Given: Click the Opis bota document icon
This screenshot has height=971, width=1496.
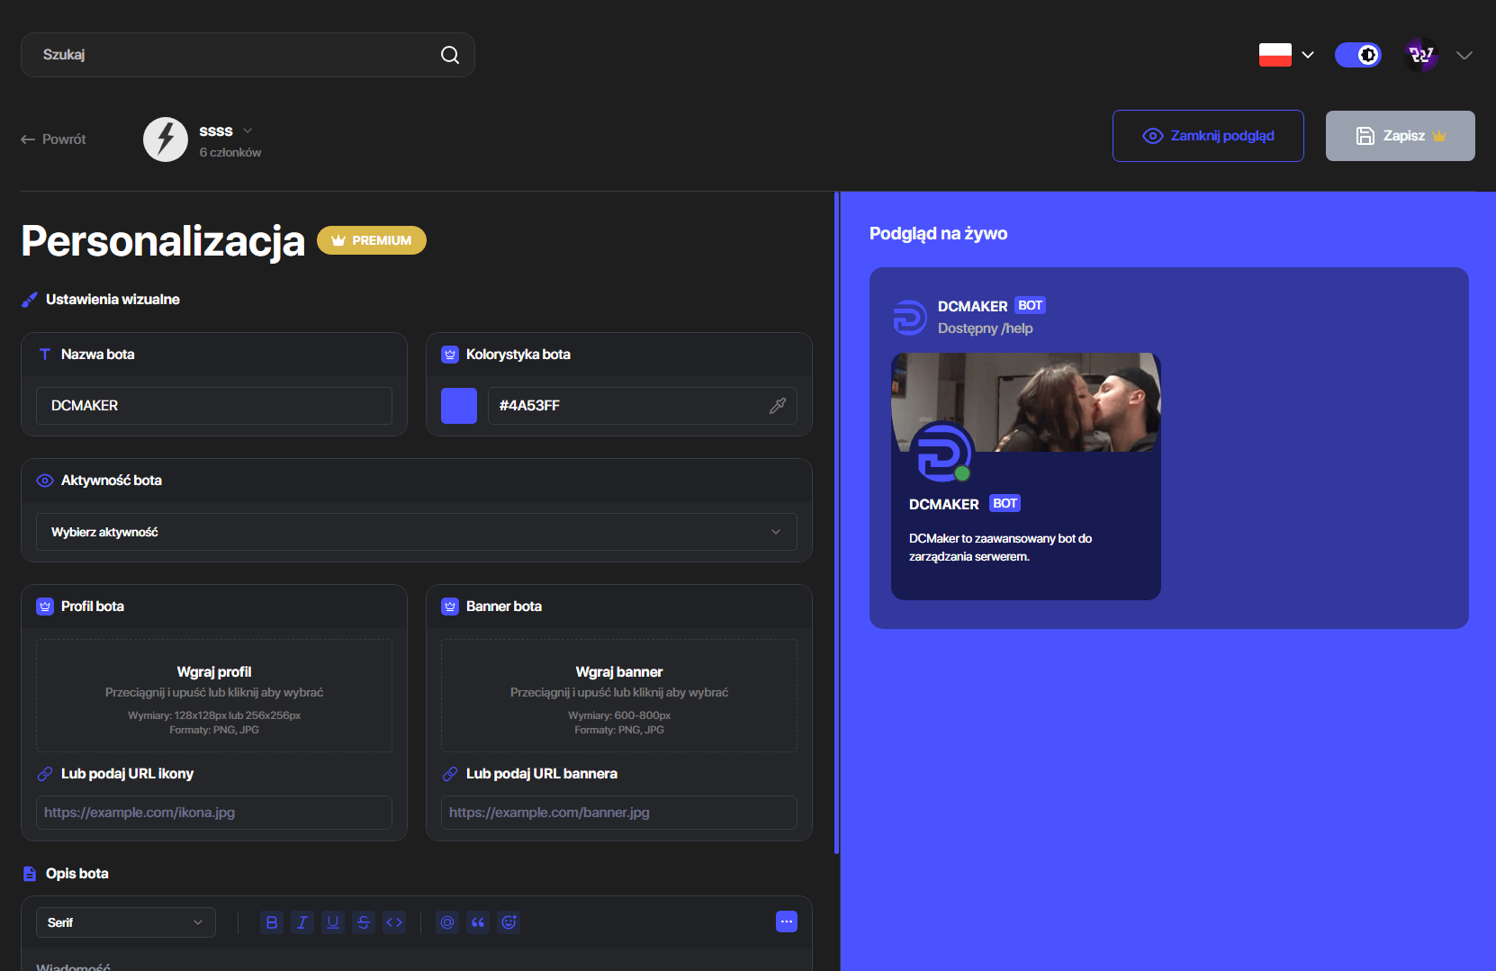Looking at the screenshot, I should point(30,874).
